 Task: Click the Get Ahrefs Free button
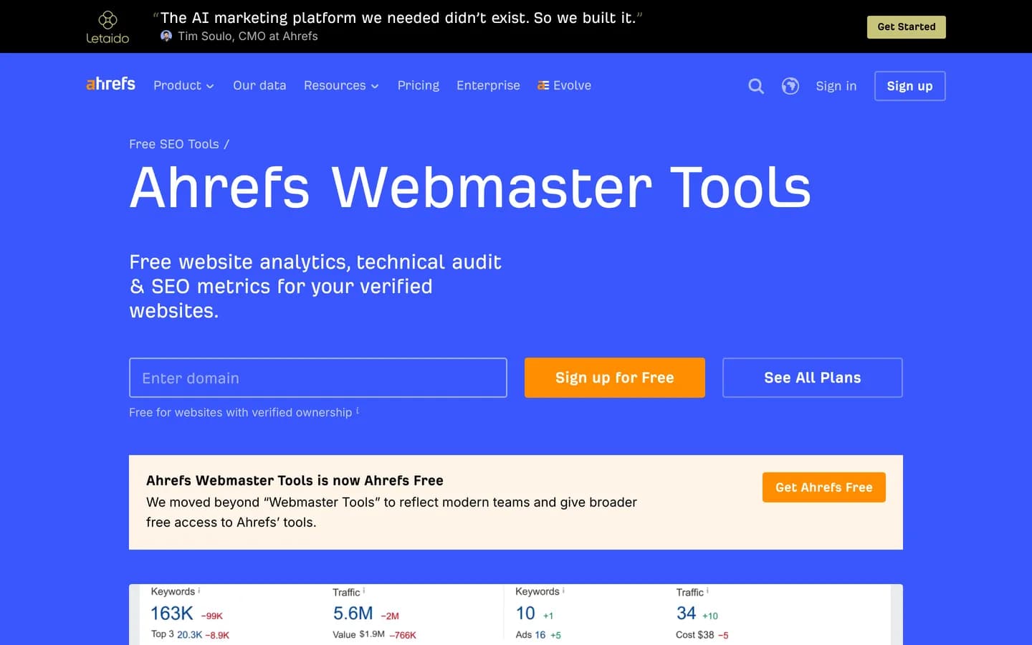(824, 487)
